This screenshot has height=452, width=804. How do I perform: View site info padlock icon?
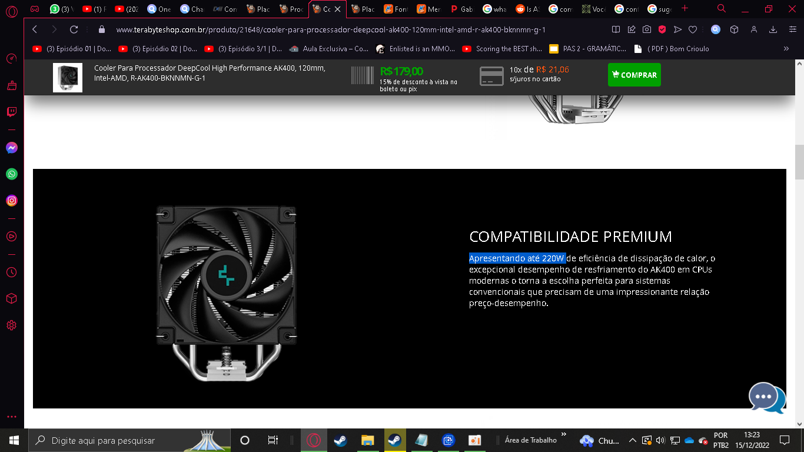[102, 29]
